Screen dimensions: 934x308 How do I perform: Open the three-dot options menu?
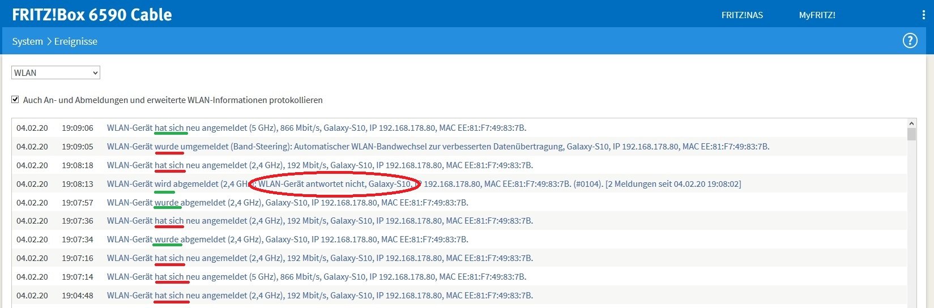point(924,15)
